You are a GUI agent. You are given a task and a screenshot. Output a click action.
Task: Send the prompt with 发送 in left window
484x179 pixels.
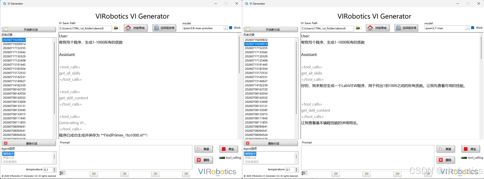[x=204, y=149]
